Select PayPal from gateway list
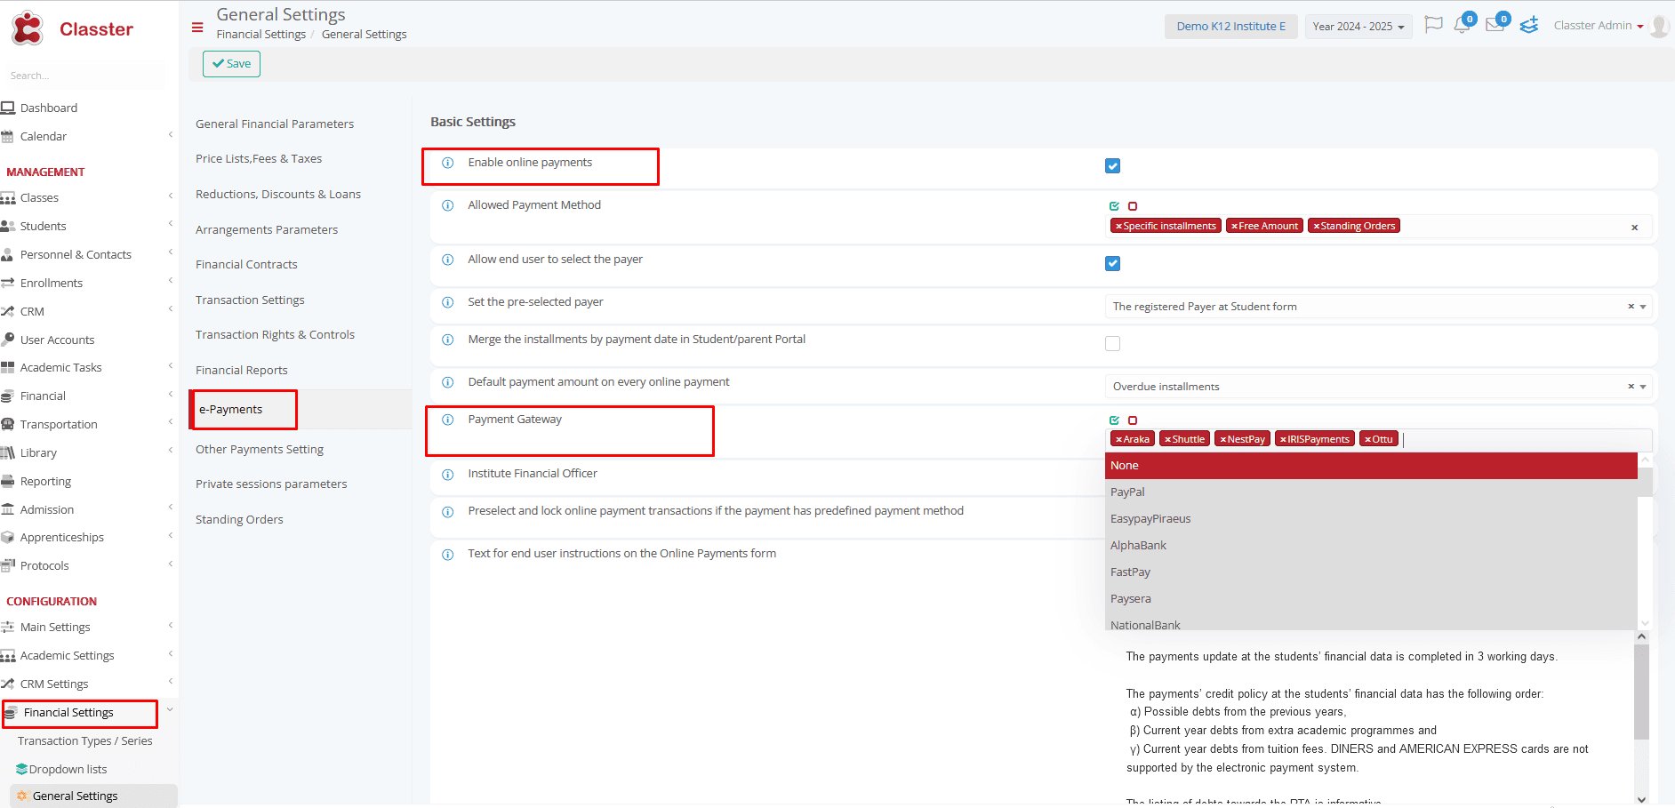This screenshot has height=808, width=1675. 1371,492
